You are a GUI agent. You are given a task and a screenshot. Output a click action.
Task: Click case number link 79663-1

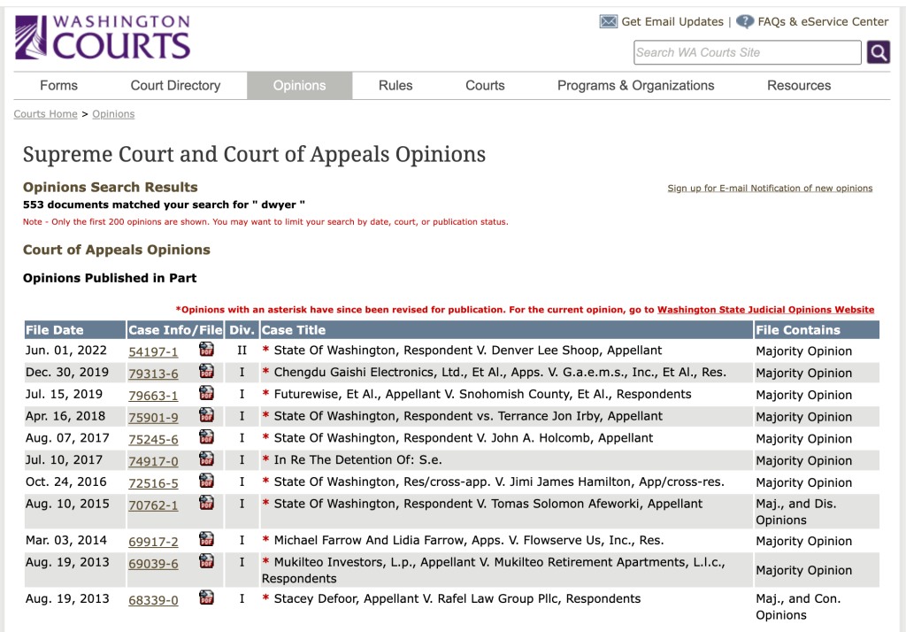pyautogui.click(x=153, y=396)
